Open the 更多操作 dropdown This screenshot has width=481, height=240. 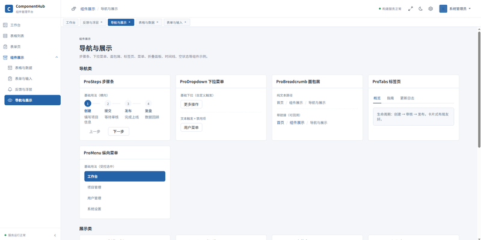point(191,104)
